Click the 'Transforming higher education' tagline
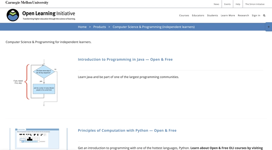Image resolution: width=272 pixels, height=150 pixels. click(x=49, y=19)
